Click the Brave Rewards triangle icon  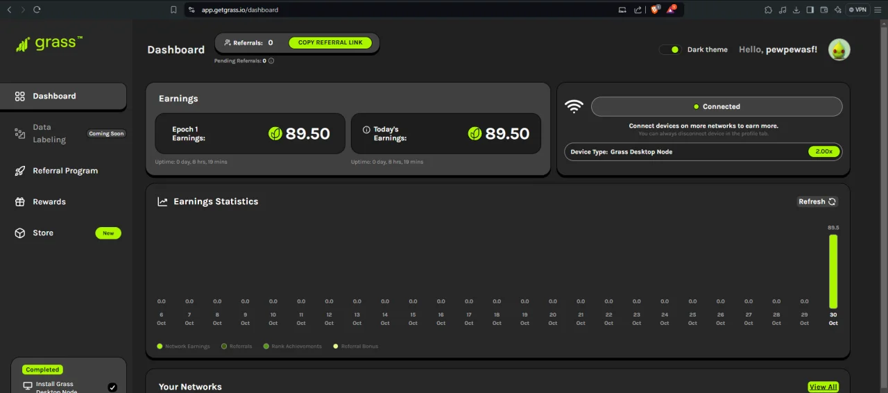click(671, 10)
